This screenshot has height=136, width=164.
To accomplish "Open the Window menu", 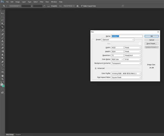I will (54, 2).
